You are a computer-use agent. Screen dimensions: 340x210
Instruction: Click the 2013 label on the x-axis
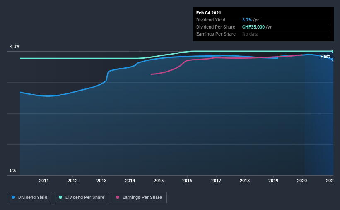[101, 181]
